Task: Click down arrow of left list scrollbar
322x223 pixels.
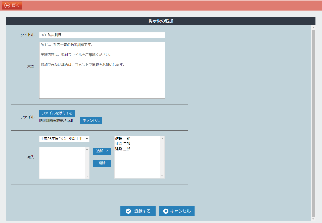Action: pos(87,176)
